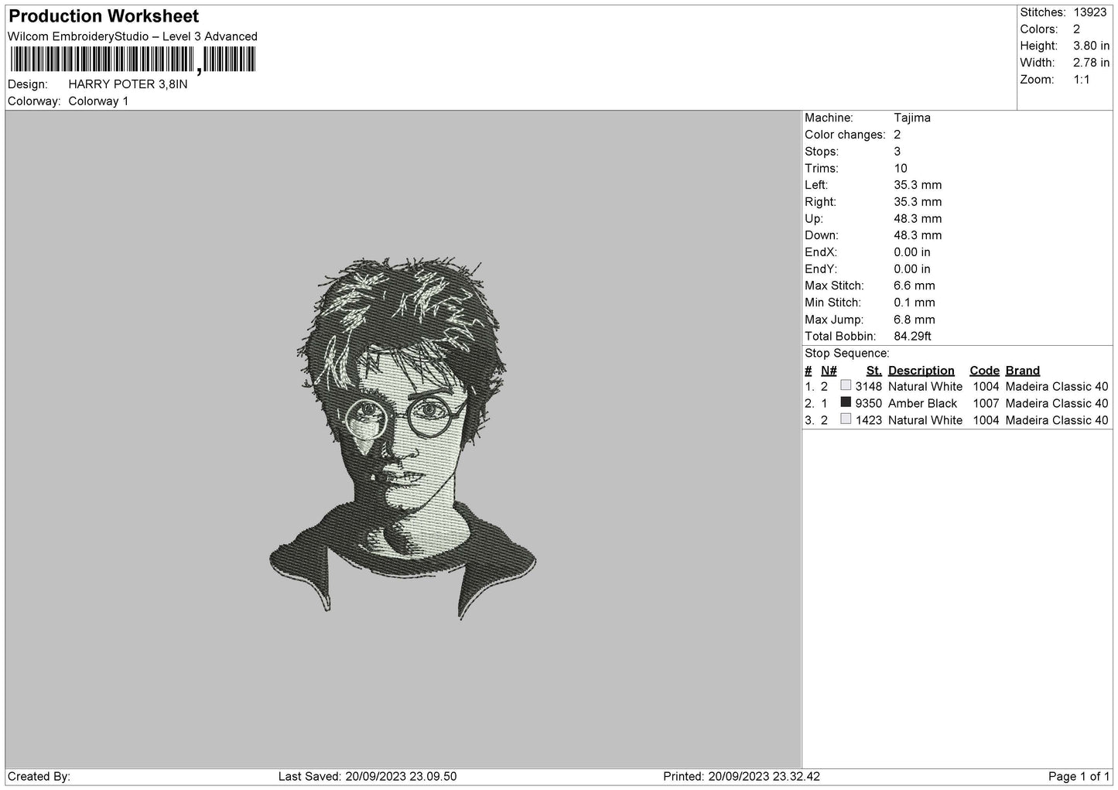This screenshot has width=1118, height=790.
Task: Click the 'Colorway:' label
Action: point(34,101)
